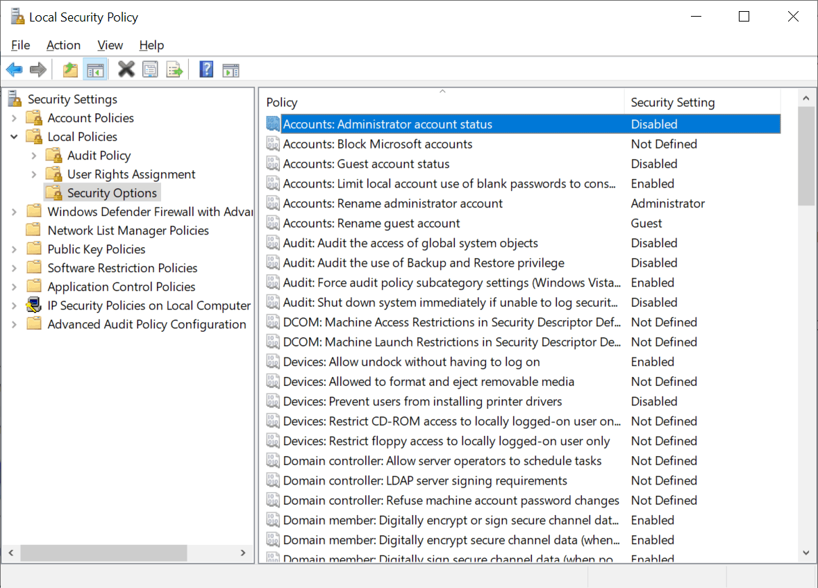Sort by clicking the Policy column header

[417, 101]
